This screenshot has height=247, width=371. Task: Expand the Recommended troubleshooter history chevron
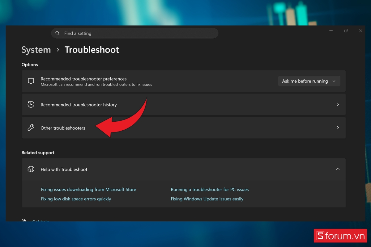pyautogui.click(x=338, y=104)
